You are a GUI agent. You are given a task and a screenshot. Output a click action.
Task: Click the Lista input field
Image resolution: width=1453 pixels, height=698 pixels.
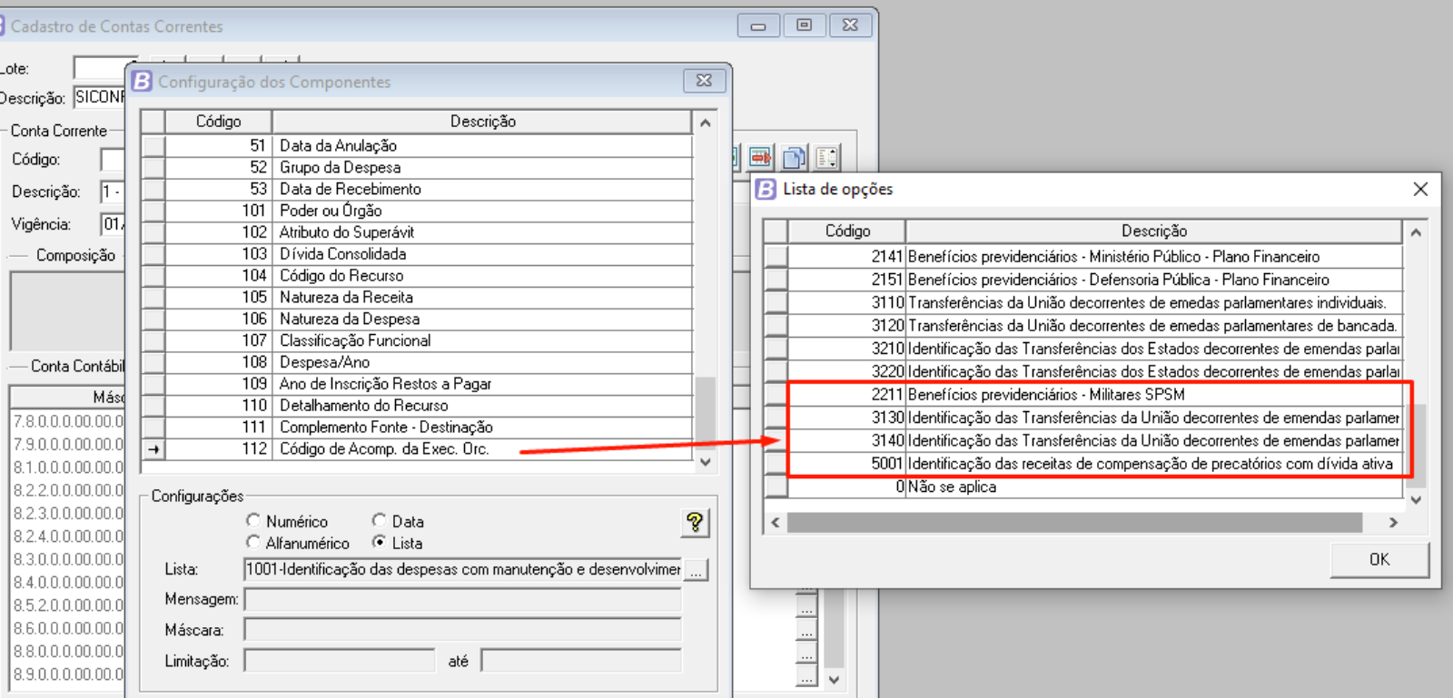click(x=463, y=569)
